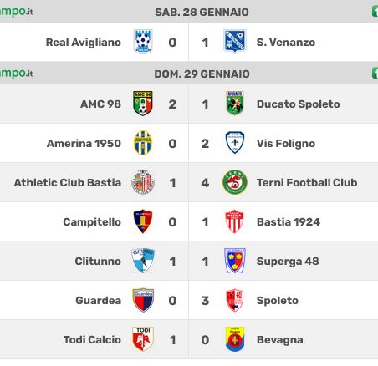The image size is (378, 366).
Task: Select the Superga 48 crest
Action: [x=235, y=261]
